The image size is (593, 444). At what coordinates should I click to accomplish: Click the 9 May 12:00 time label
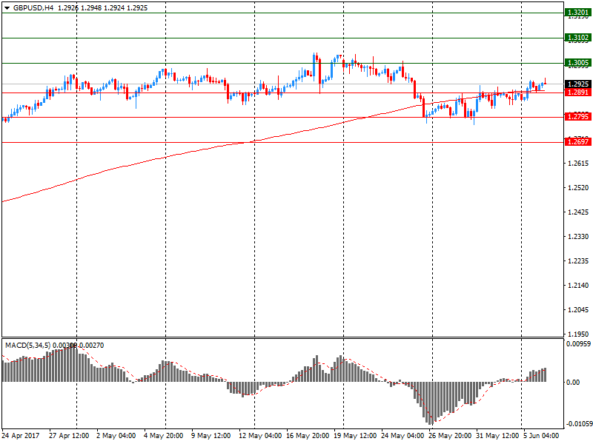coord(211,436)
